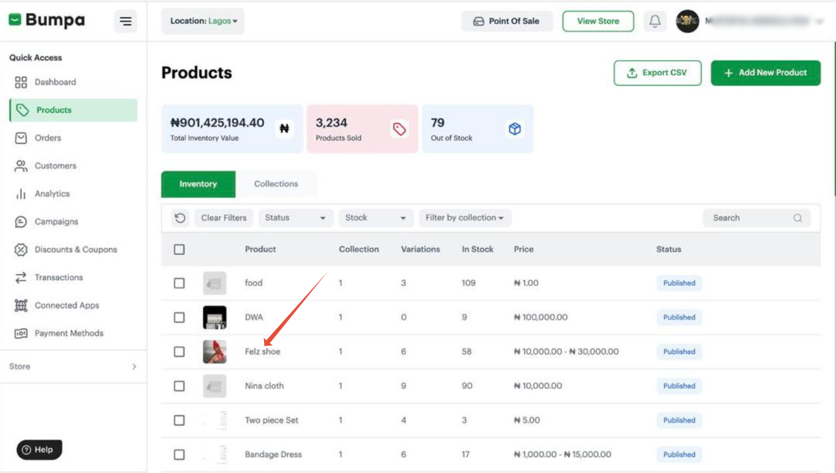Open the Felz shoe product thumbnail
This screenshot has width=836, height=473.
pyautogui.click(x=214, y=352)
